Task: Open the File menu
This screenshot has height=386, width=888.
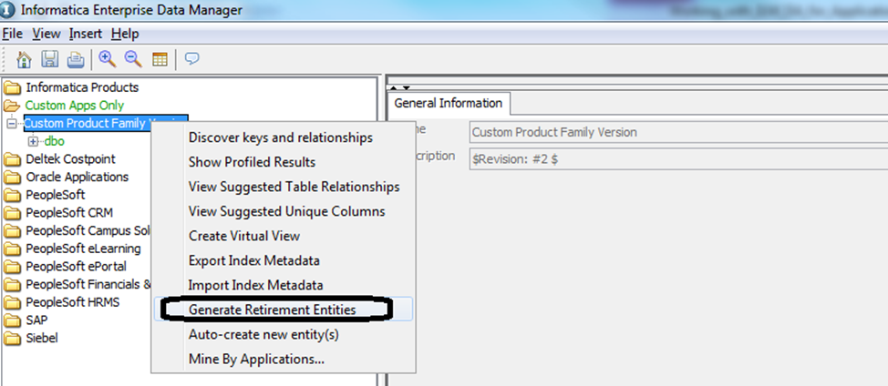Action: pos(12,34)
